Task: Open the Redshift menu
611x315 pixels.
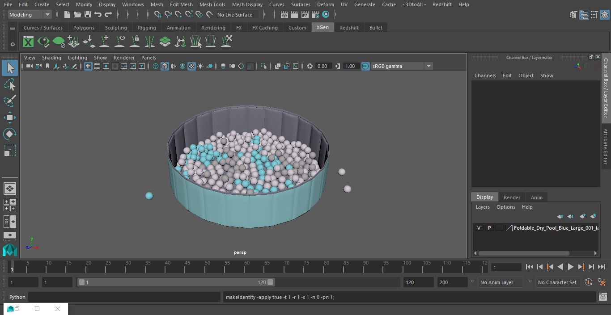Action: pos(442,4)
